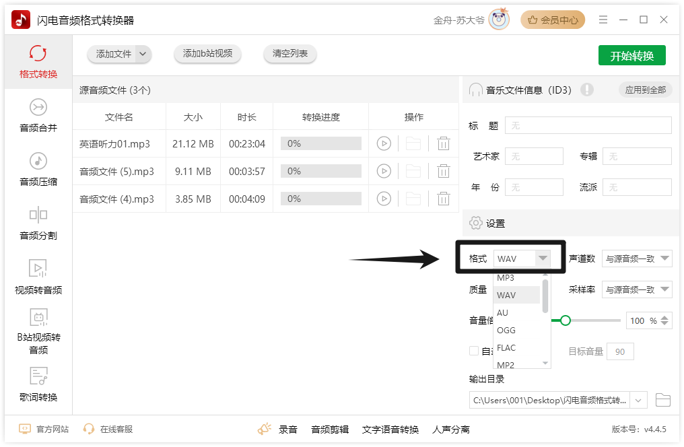
Task: Toggle the 格式 WAV dropdown
Action: (x=522, y=259)
